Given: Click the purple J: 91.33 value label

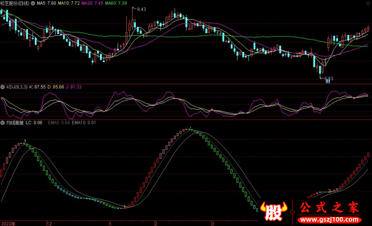Looking at the screenshot, I should 73,87.
